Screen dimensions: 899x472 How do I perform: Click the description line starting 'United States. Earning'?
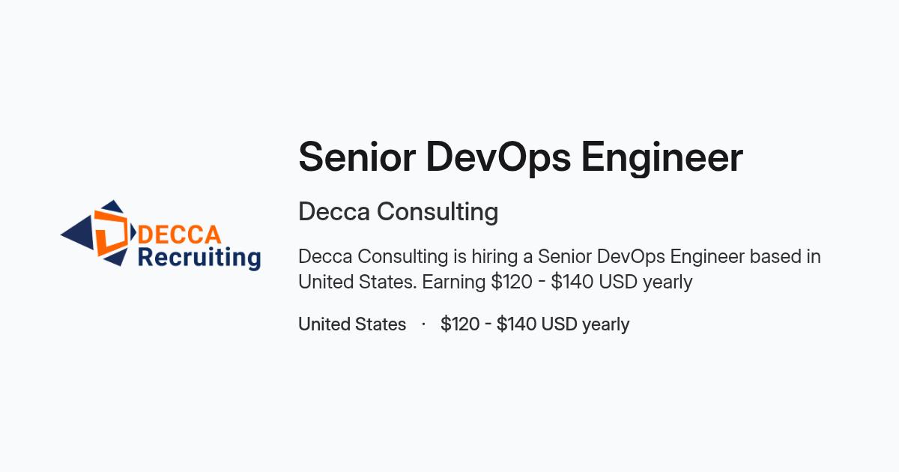coord(495,282)
